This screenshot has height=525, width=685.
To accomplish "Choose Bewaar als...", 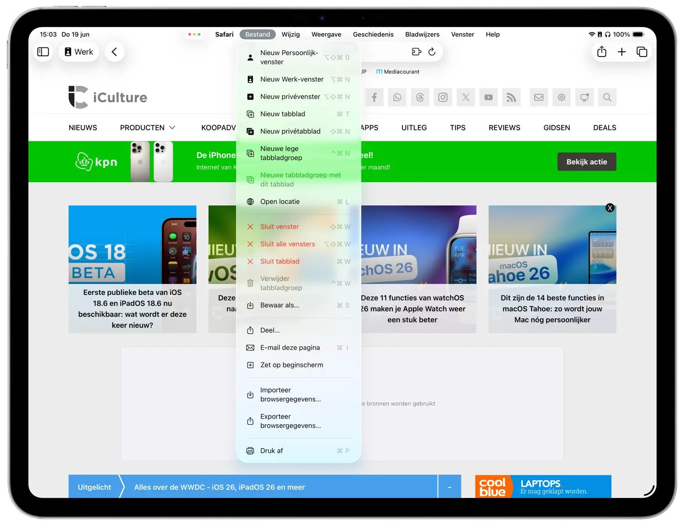I will click(x=299, y=305).
